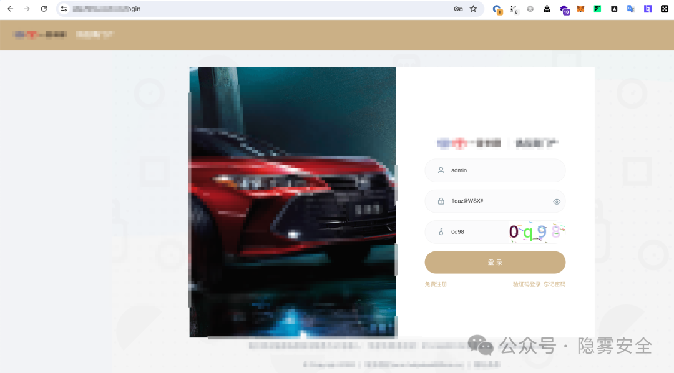
Task: Open the translate extension icon
Action: (630, 9)
